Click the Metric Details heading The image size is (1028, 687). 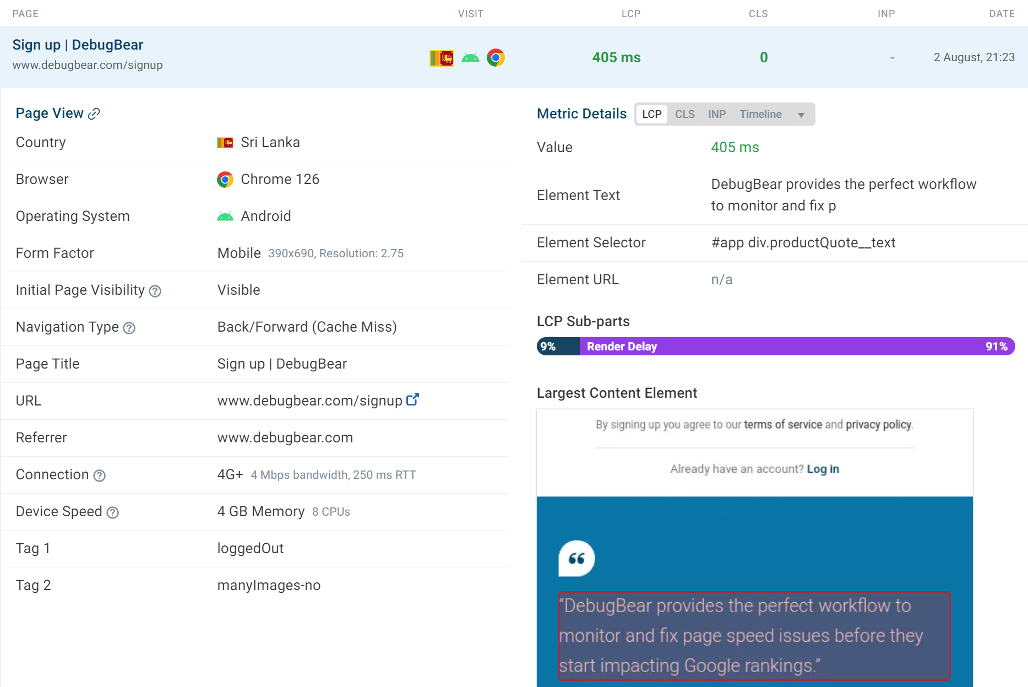[x=581, y=113]
